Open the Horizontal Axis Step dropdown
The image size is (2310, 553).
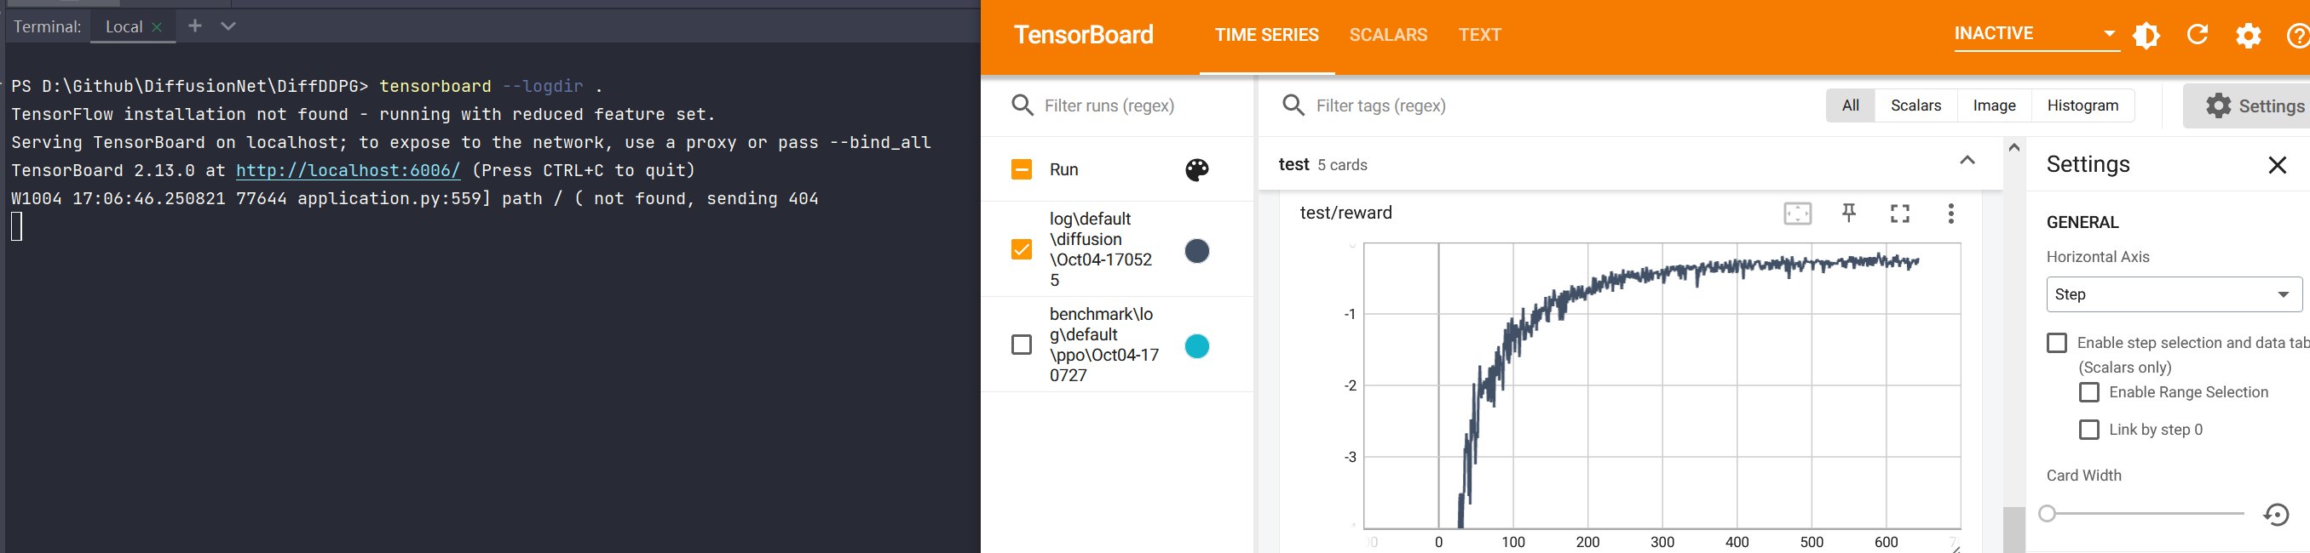tap(2174, 294)
